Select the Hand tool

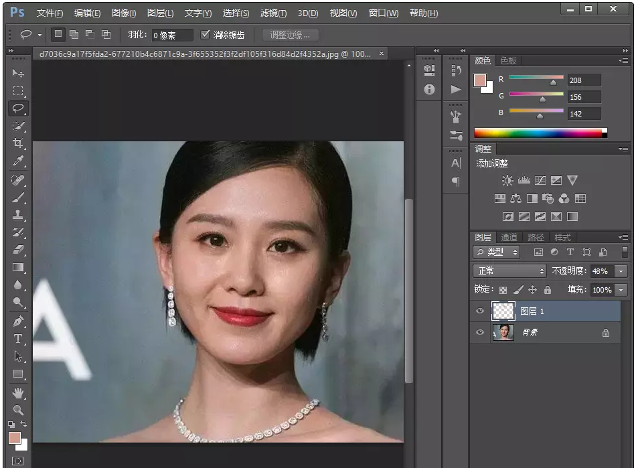(x=18, y=392)
